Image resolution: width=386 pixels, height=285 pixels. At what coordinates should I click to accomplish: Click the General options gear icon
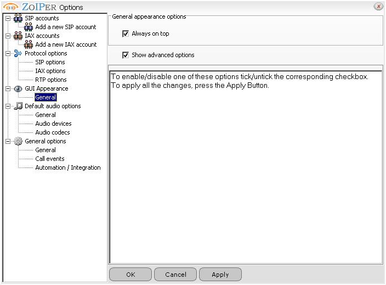coord(18,141)
